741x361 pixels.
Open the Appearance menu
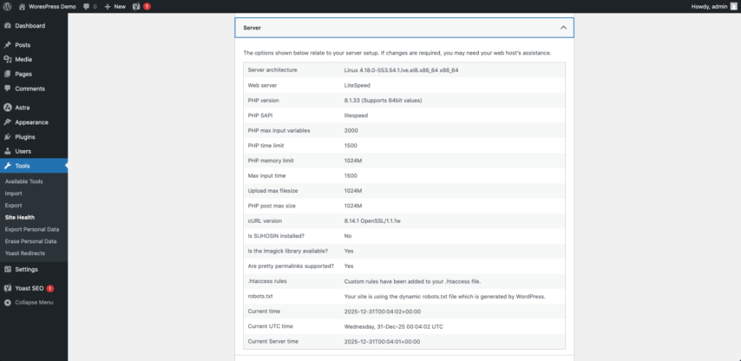(34, 122)
